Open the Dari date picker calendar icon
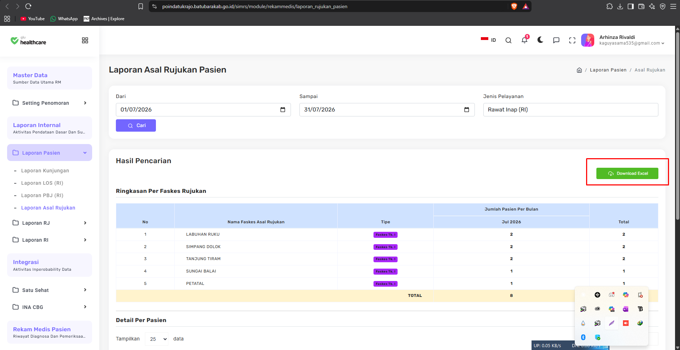680x350 pixels. tap(283, 110)
